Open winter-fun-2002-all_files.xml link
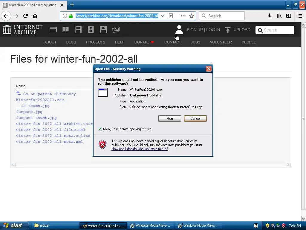The image size is (306, 230). pyautogui.click(x=51, y=130)
